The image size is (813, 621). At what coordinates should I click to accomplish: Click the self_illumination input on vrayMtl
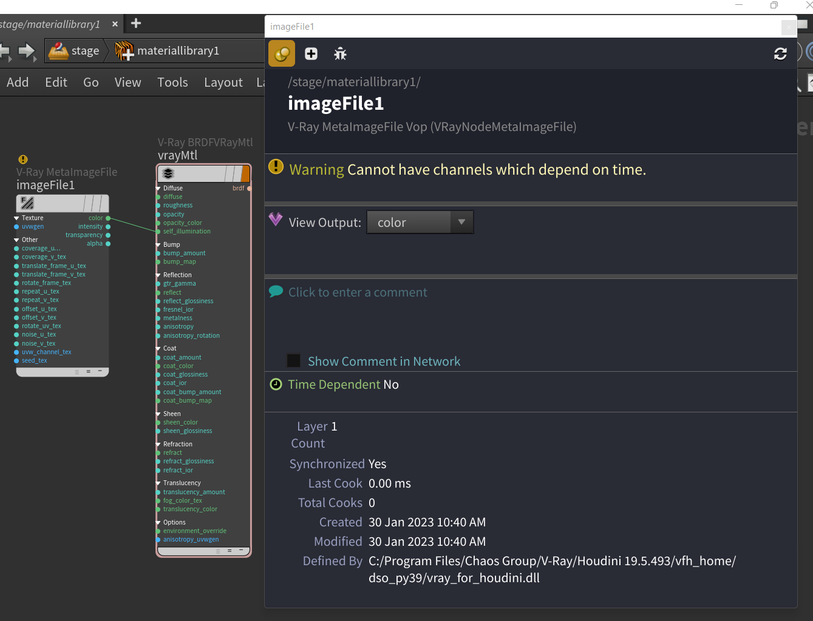click(x=158, y=231)
